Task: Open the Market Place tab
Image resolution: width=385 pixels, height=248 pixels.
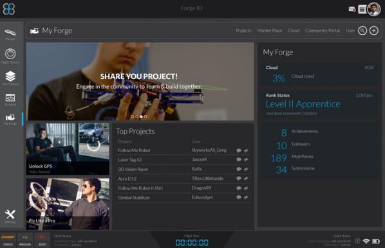Action: point(270,31)
